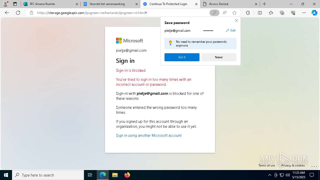Click the Sign-in is blocked message

[131, 70]
